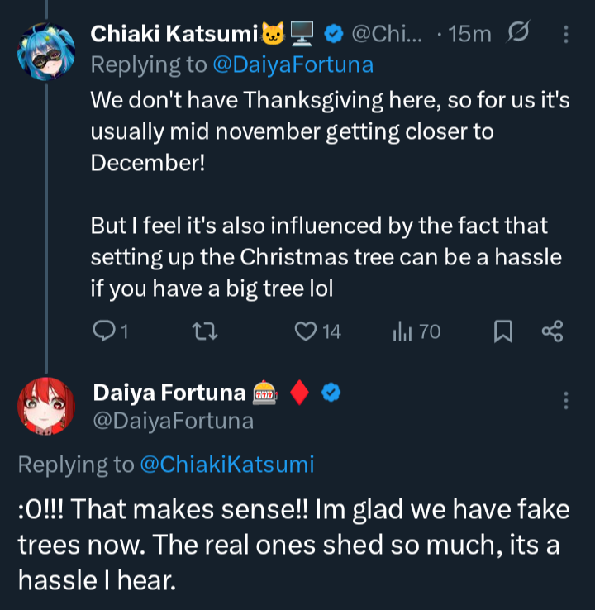Click the share icon on Chiaki's tweet
Image resolution: width=595 pixels, height=610 pixels.
coord(552,331)
